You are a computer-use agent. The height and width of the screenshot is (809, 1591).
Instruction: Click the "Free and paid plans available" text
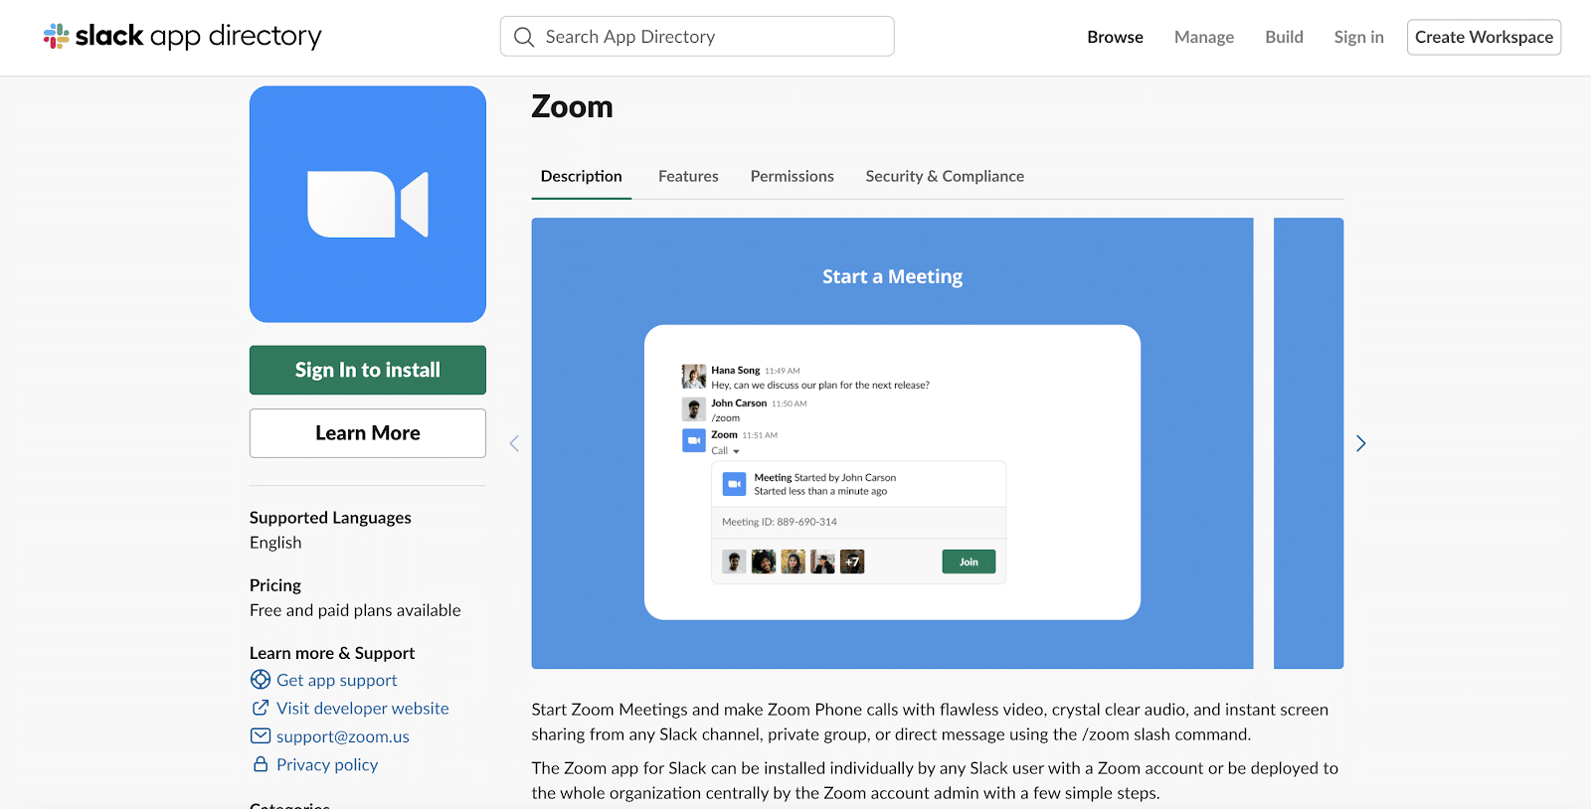[355, 610]
